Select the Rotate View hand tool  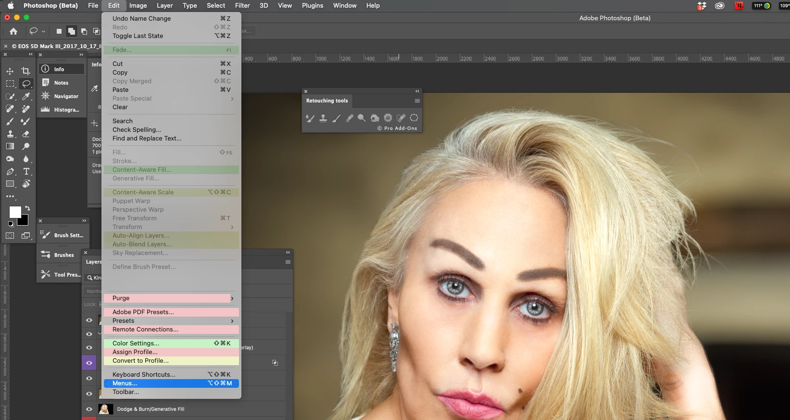click(26, 184)
